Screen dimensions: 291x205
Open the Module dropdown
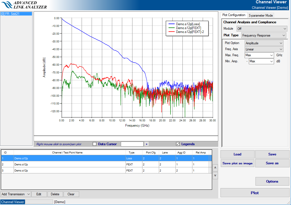pos(262,29)
